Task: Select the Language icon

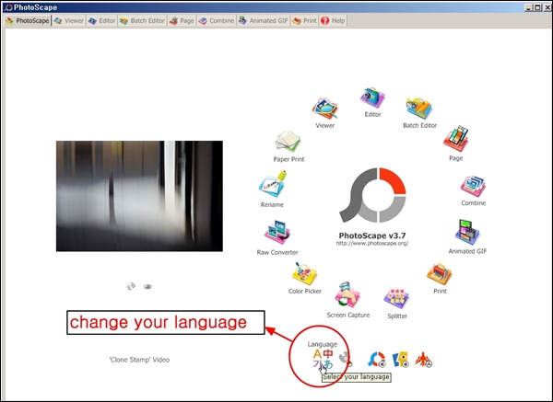Action: (x=323, y=359)
